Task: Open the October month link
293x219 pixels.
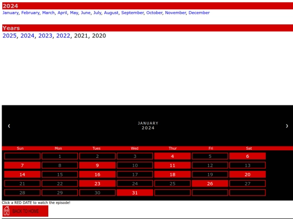Action: point(154,12)
